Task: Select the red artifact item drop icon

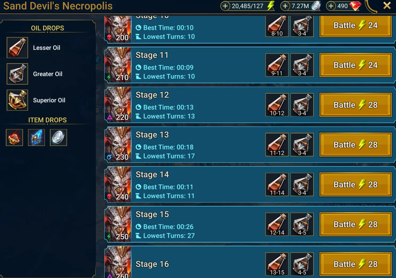Action: click(x=14, y=138)
